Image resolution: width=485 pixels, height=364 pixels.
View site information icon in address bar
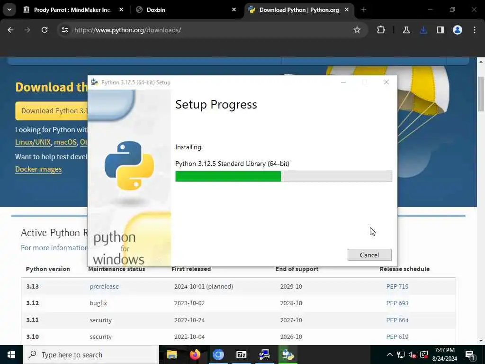pos(64,30)
